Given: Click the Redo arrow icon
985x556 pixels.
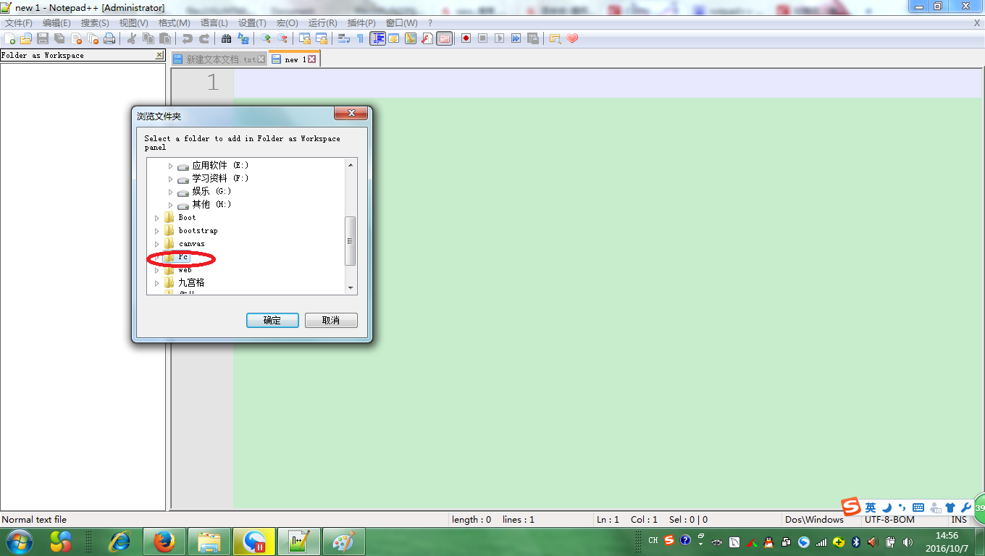Looking at the screenshot, I should coord(204,38).
